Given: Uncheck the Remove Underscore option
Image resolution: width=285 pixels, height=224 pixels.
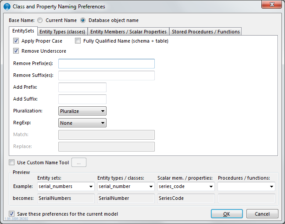Looking at the screenshot, I should coord(16,51).
